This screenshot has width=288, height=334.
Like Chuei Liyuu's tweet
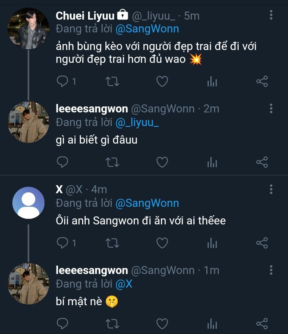point(162,82)
